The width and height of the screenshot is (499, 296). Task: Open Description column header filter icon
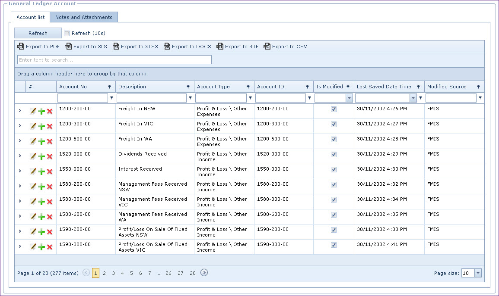188,87
